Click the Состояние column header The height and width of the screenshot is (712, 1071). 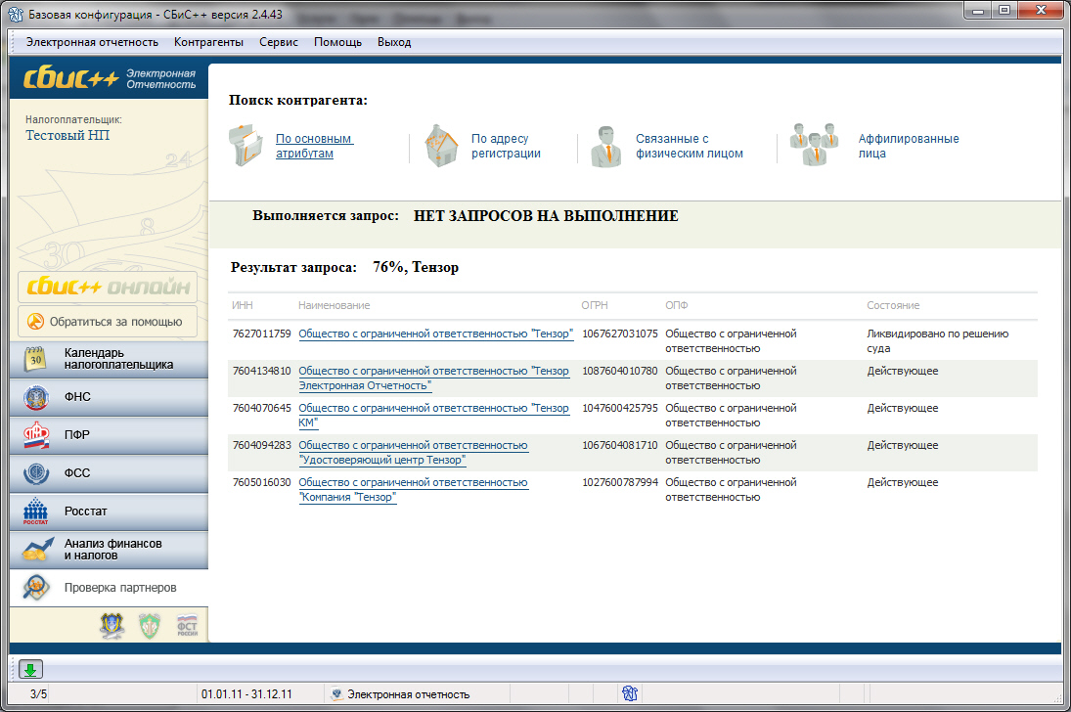[893, 305]
